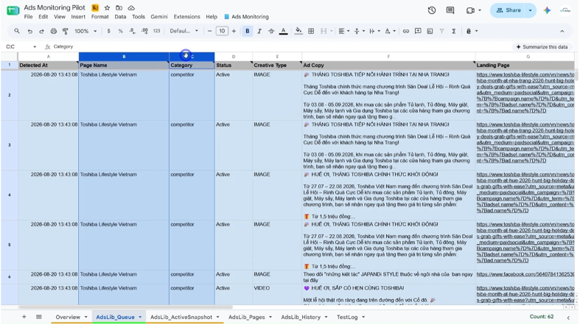Decrease decimal places
Screen dimensions: 580x325
coord(133,32)
